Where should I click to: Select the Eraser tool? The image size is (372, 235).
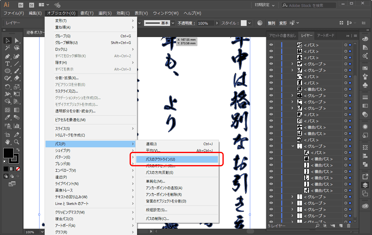coord(17,78)
